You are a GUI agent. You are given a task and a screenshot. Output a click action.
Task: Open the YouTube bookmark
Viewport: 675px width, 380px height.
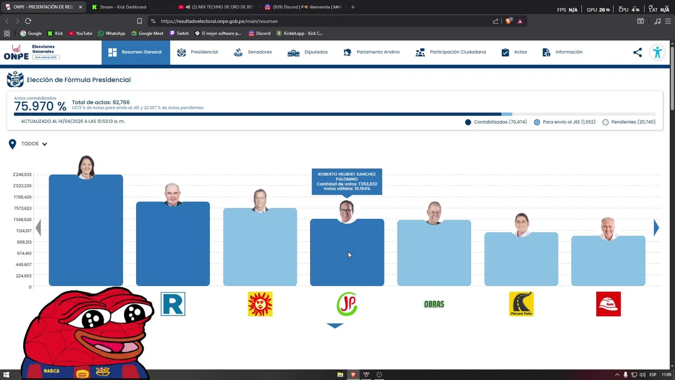coord(80,33)
